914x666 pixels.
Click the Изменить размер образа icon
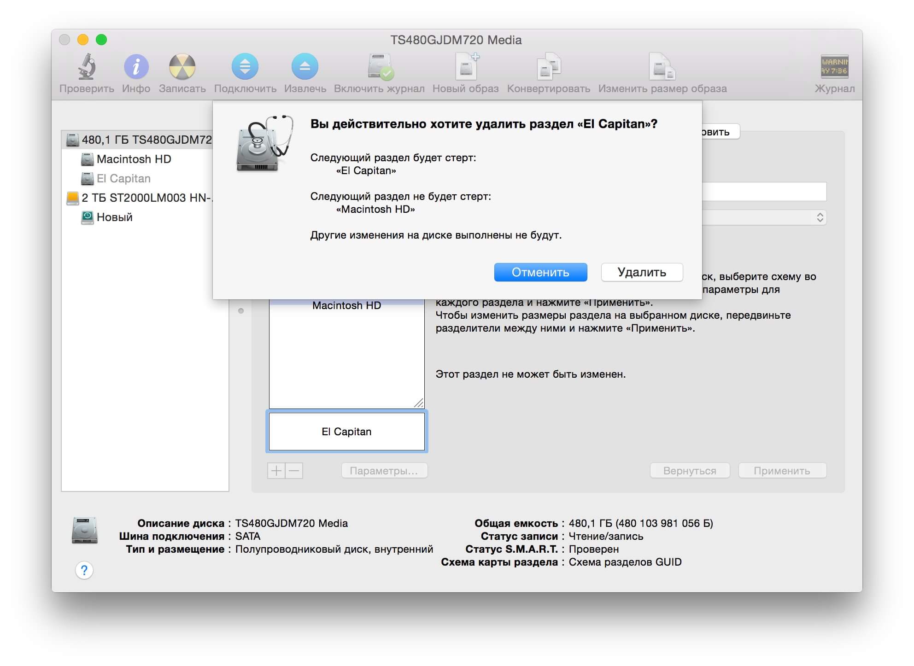pyautogui.click(x=662, y=67)
